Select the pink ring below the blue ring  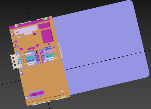[x=55, y=50]
